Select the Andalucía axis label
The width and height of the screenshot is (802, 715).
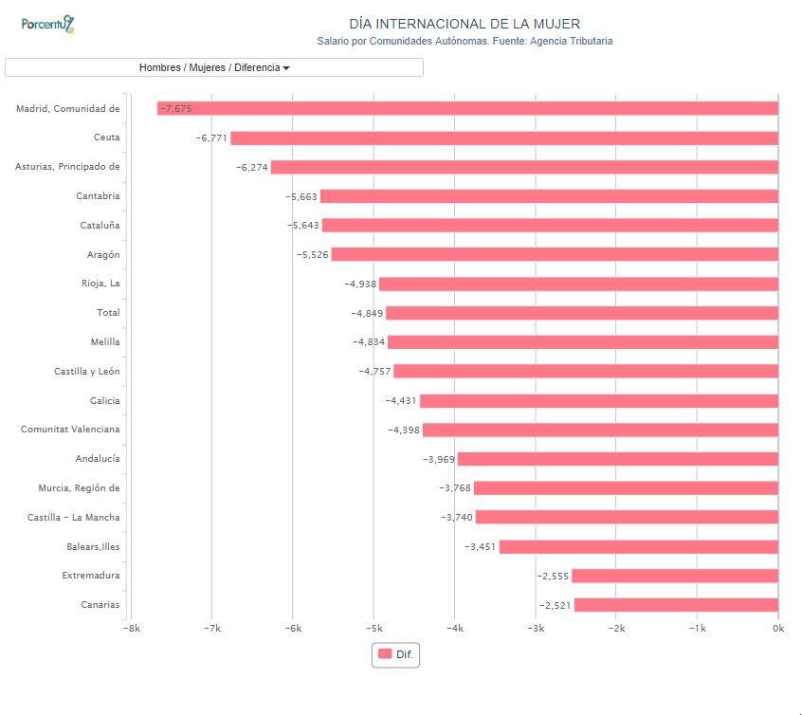[98, 459]
